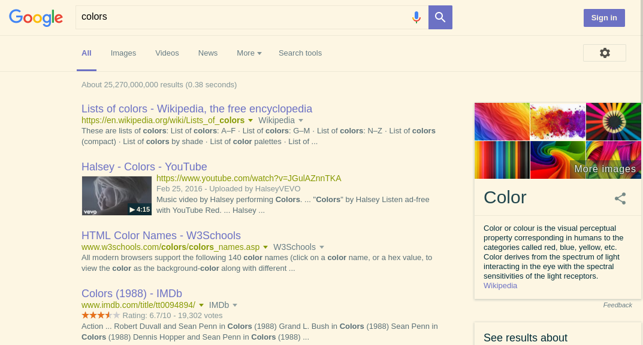Viewport: 643px width, 345px height.
Task: Click More images overlay
Action: pyautogui.click(x=605, y=169)
